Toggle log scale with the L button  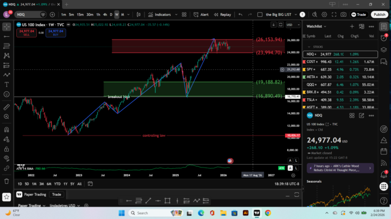coord(296,160)
